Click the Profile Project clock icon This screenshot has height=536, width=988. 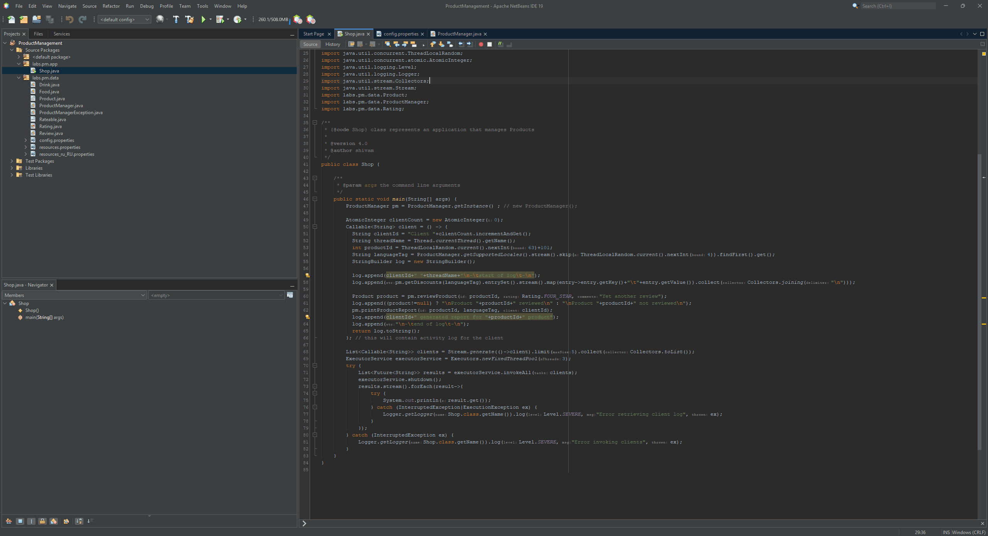[237, 19]
